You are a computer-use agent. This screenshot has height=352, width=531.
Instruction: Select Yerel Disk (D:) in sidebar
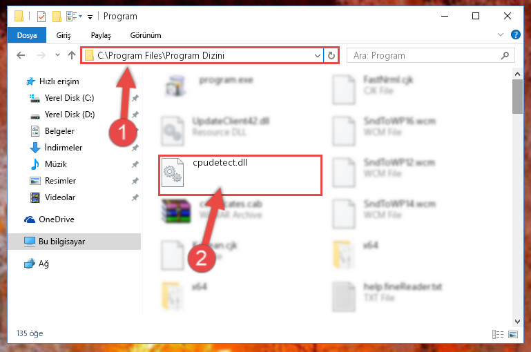pyautogui.click(x=70, y=115)
